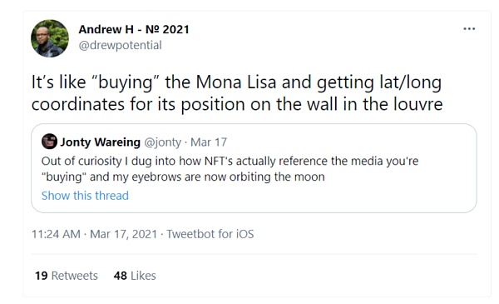Click the number 48 likes count
499x304 pixels.
click(x=121, y=276)
